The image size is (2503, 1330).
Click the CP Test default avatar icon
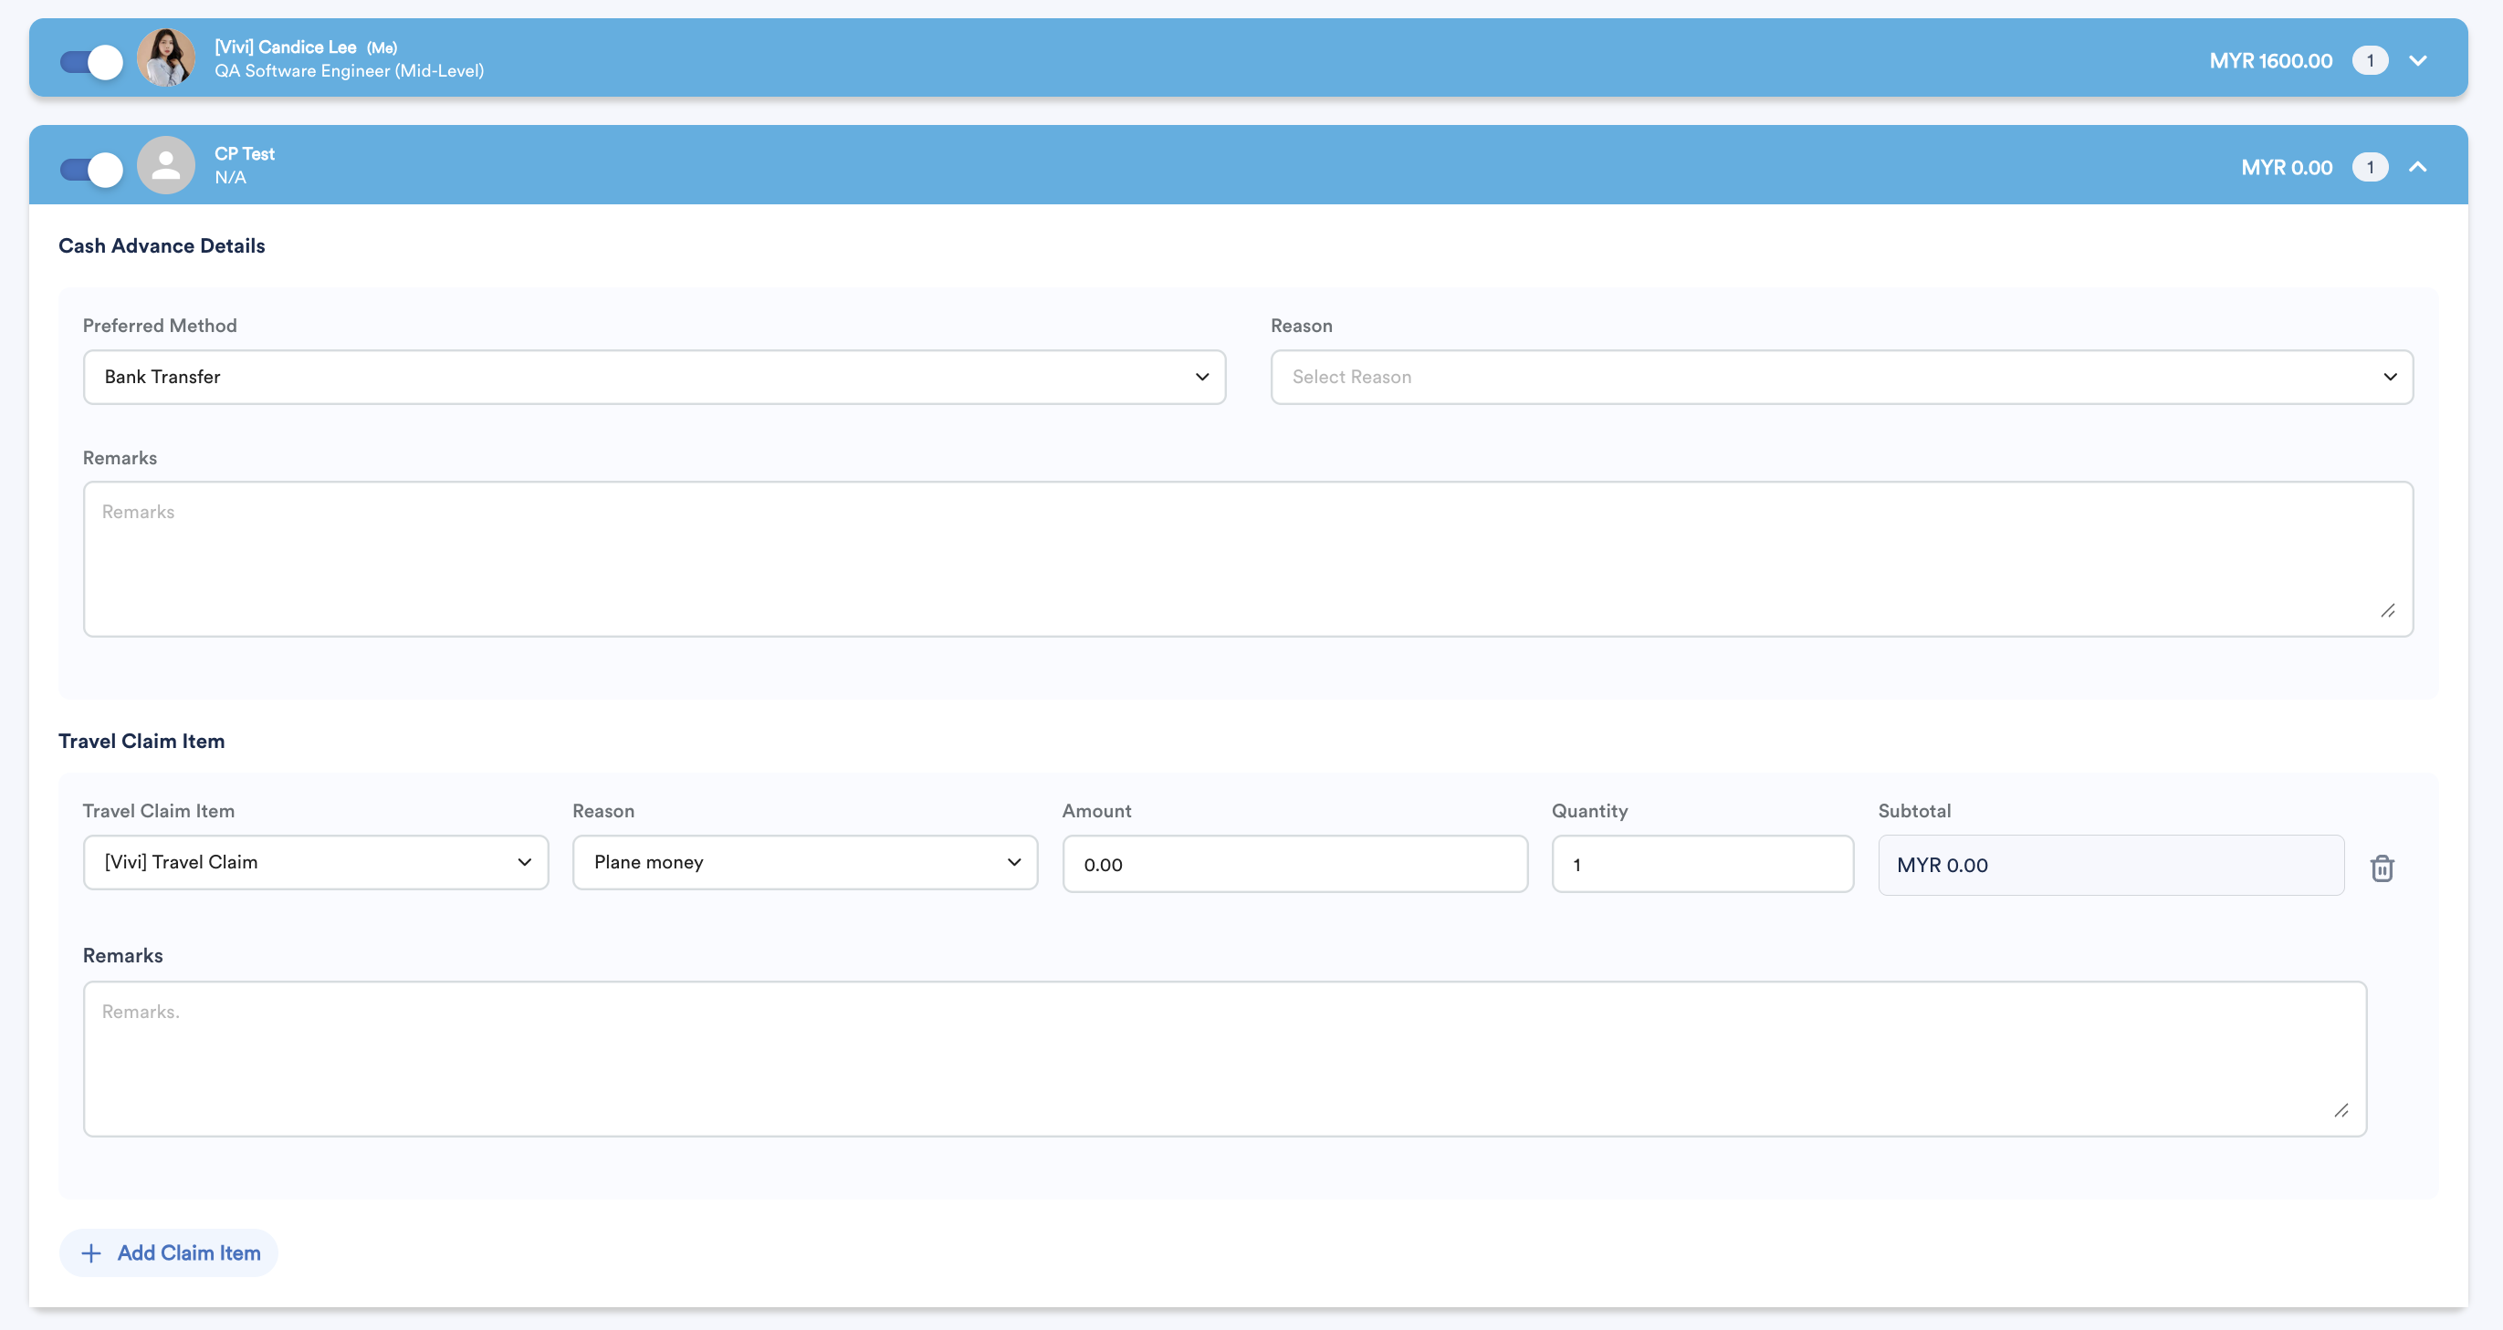[166, 166]
